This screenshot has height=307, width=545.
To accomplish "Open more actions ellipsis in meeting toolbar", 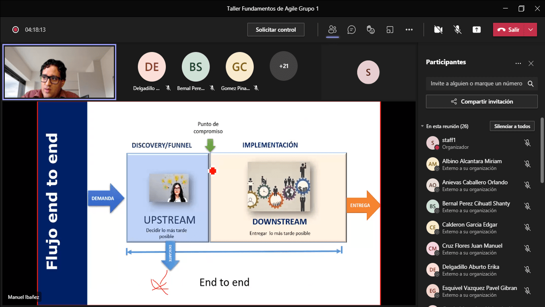I will 409,30.
